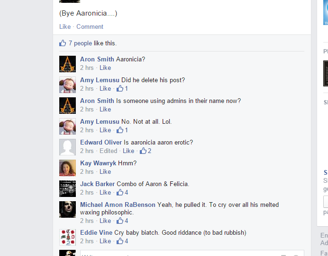Select Comment link under the post

click(90, 26)
